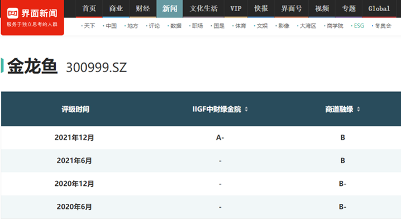Click the B- rating in 2020年12月 row

(x=343, y=184)
